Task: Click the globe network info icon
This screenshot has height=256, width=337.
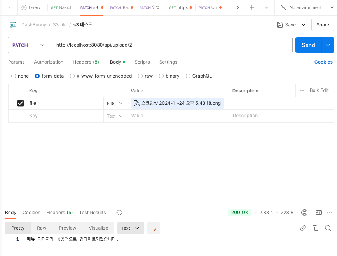Action: click(x=304, y=213)
